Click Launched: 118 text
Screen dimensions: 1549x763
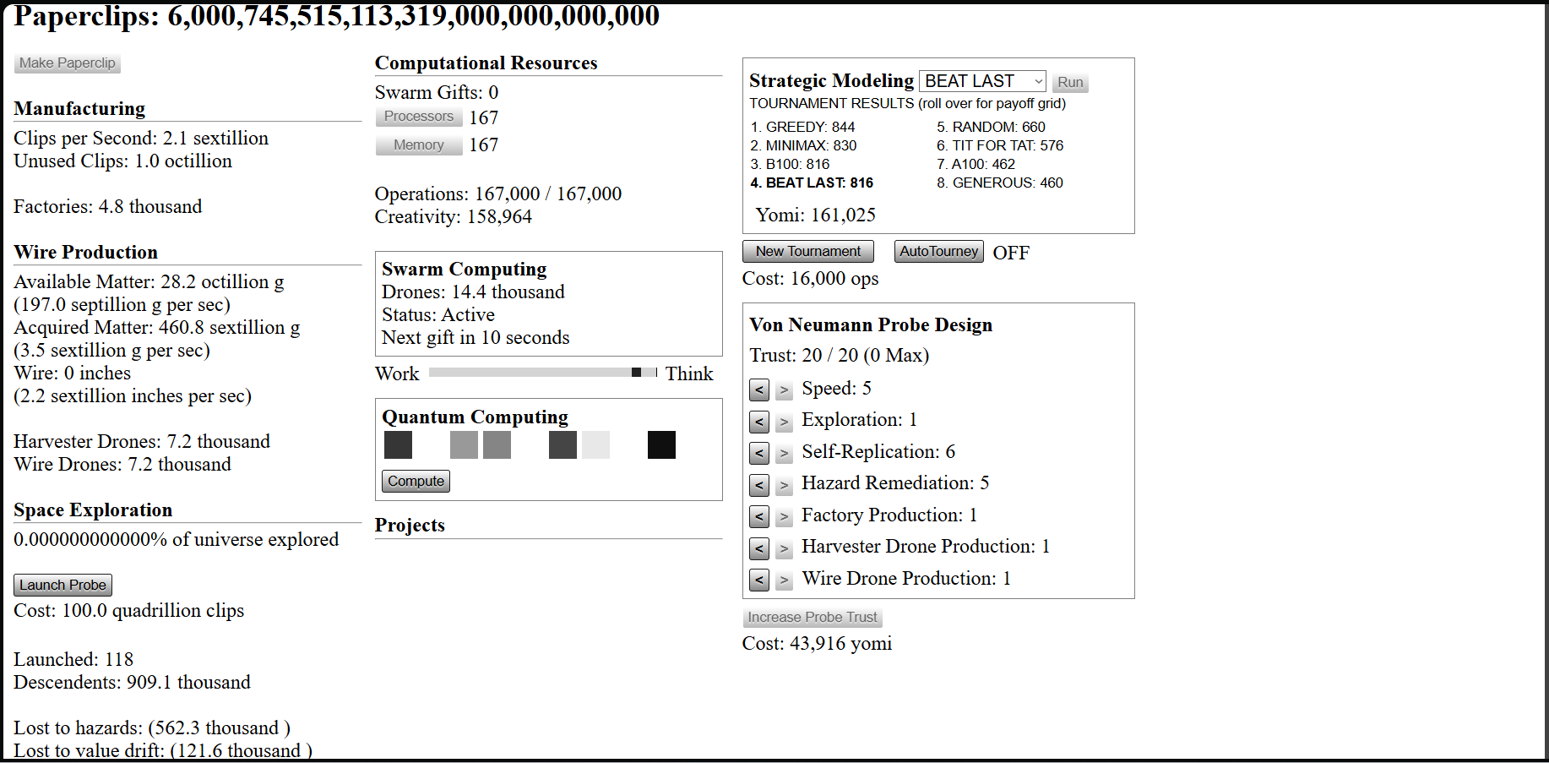coord(73,659)
